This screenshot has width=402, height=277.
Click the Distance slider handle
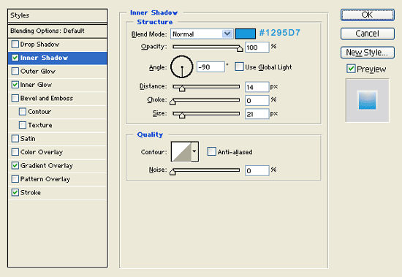[x=182, y=88]
